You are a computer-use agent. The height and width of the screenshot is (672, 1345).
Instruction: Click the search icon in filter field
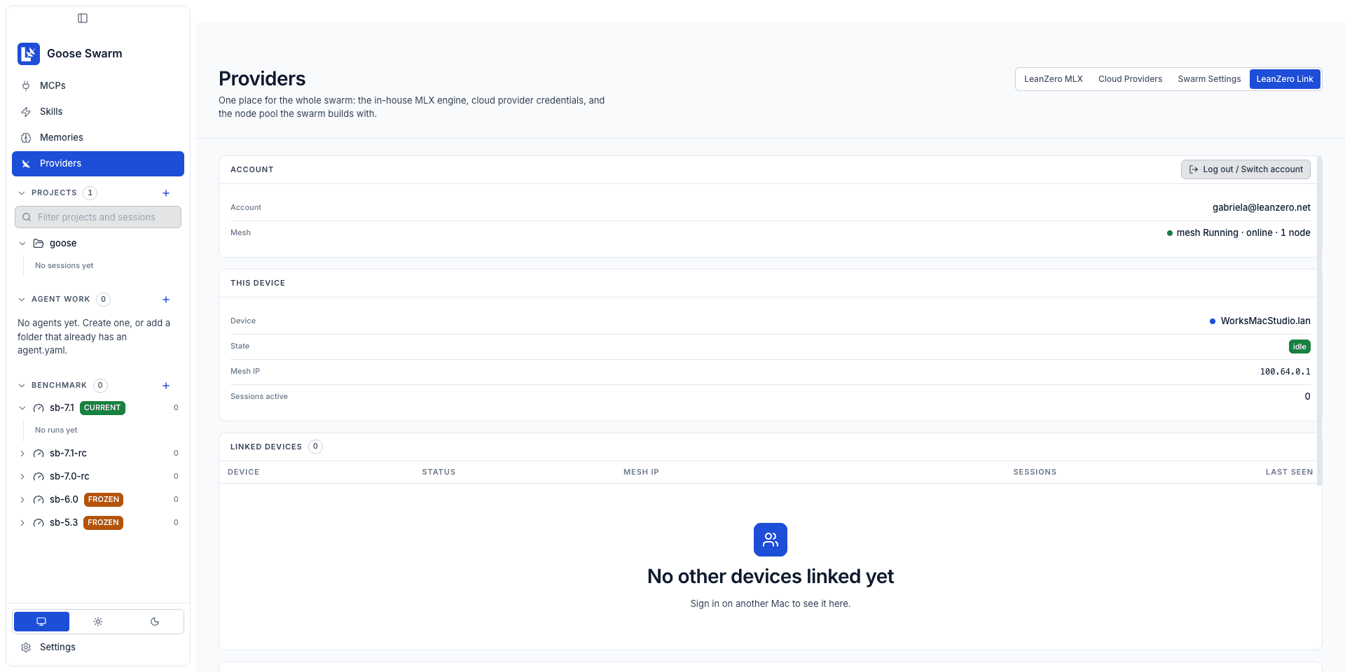click(27, 218)
